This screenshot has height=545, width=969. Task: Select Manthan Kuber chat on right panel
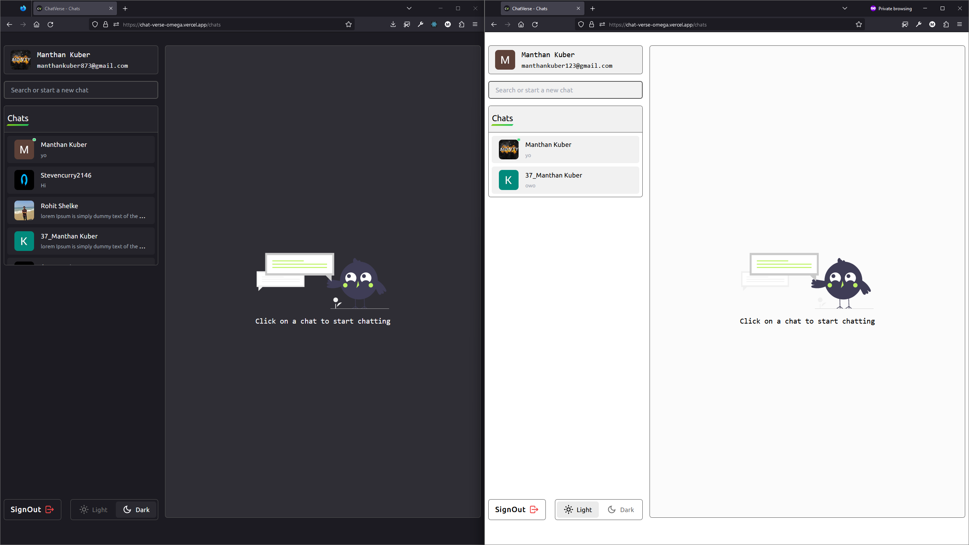point(566,150)
